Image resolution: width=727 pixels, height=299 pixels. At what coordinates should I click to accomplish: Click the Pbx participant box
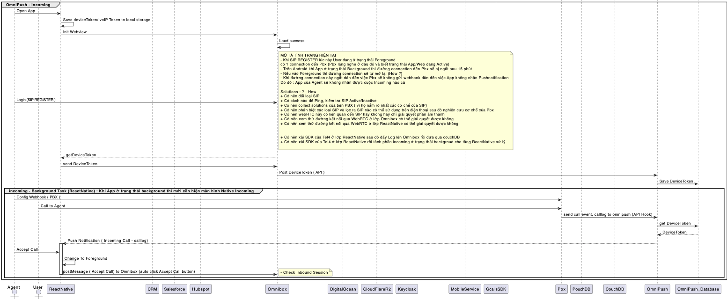(561, 289)
